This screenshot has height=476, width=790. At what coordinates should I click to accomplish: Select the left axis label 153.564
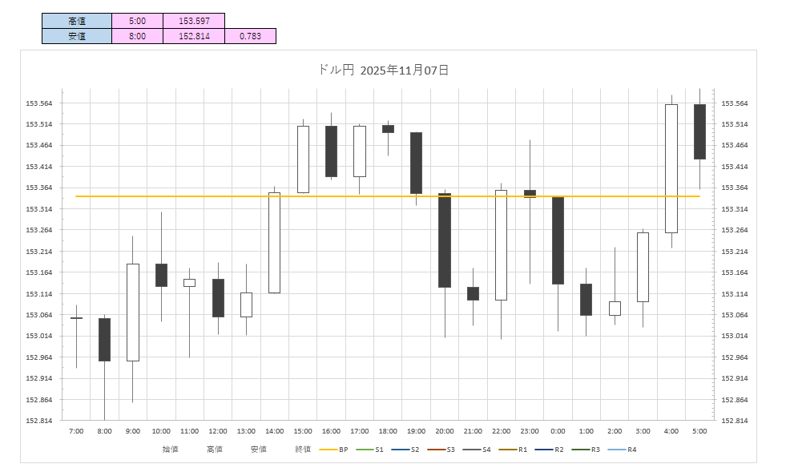coord(39,103)
